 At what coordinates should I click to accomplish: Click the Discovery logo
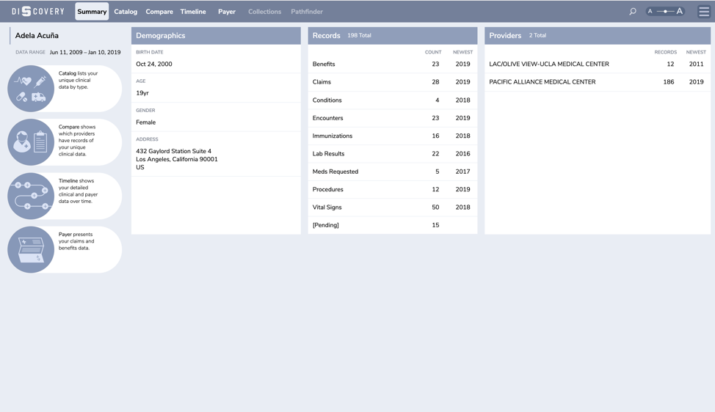pos(38,12)
